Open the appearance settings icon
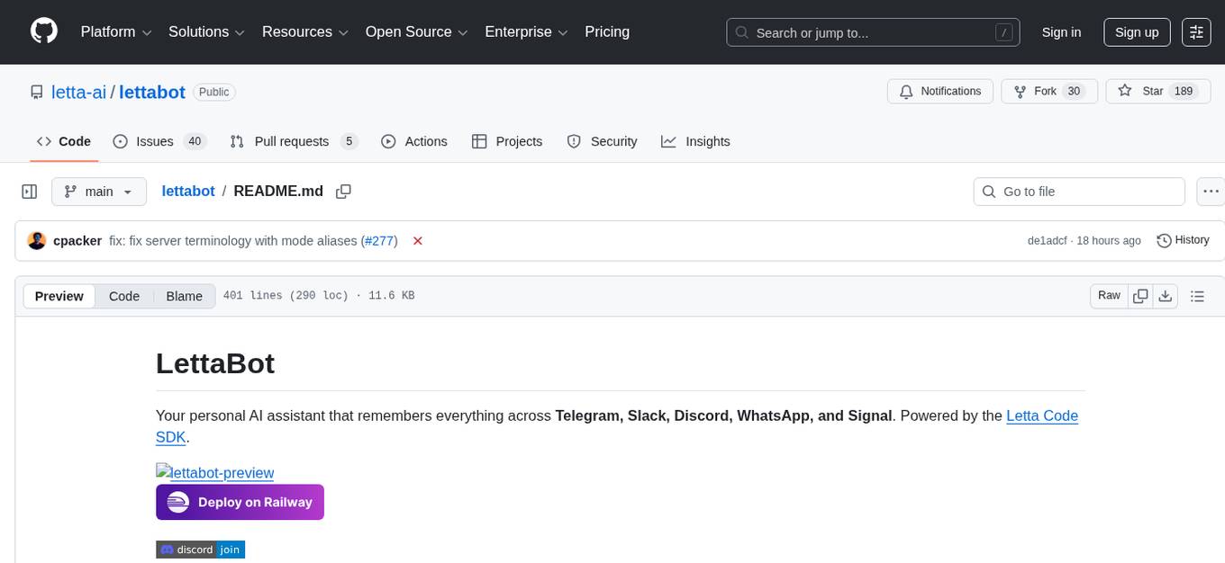 1196,31
